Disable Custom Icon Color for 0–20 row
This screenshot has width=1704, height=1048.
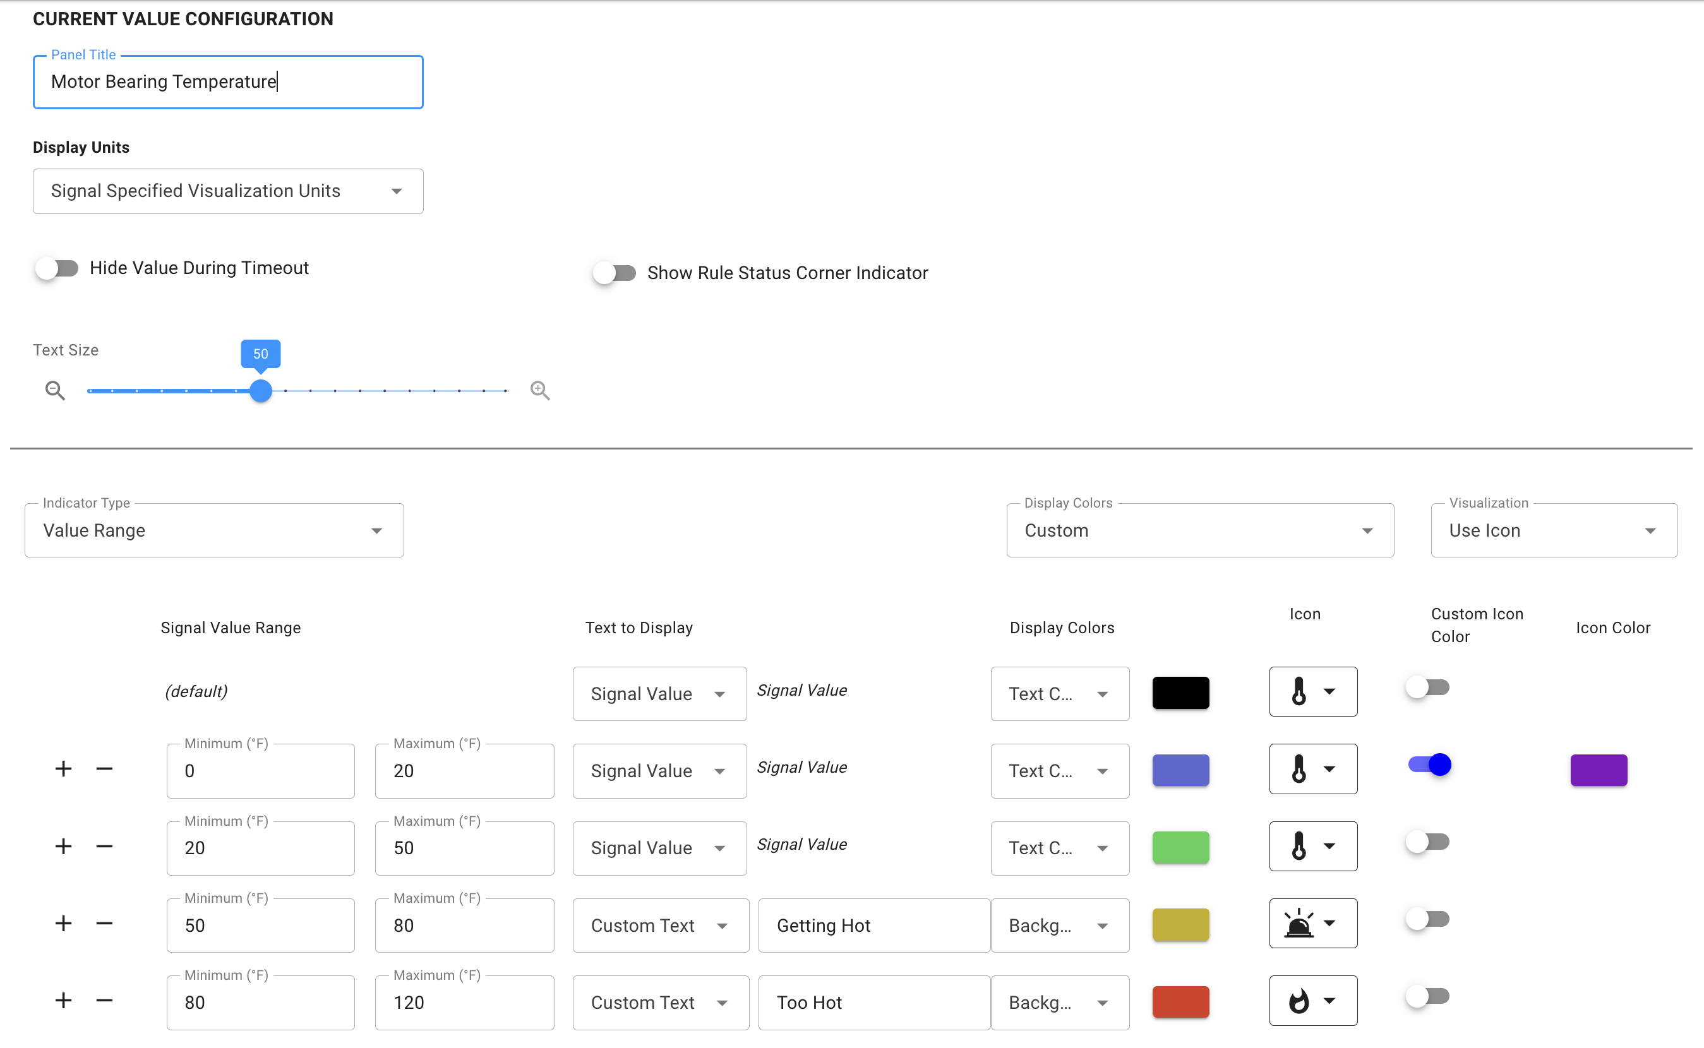(1429, 765)
